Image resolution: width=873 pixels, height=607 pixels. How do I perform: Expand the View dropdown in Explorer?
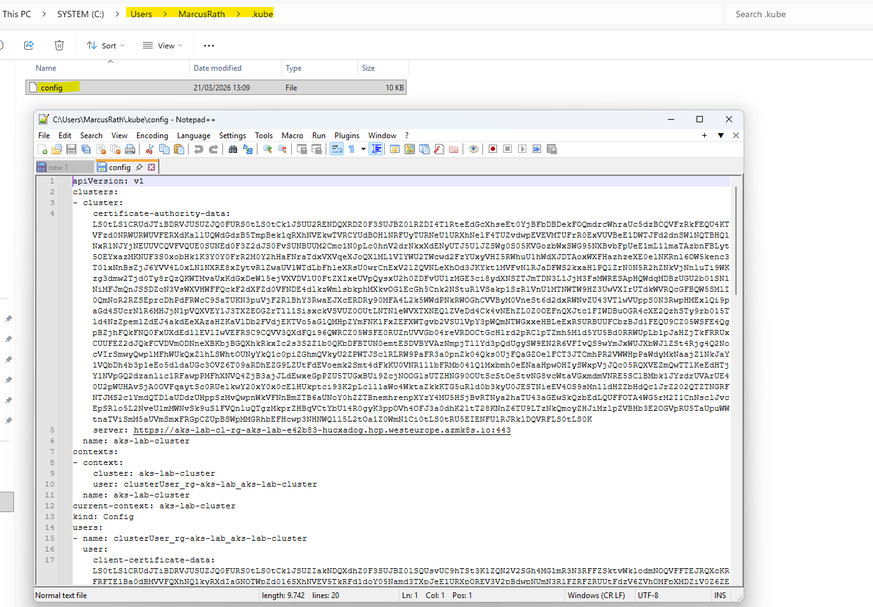pos(180,46)
